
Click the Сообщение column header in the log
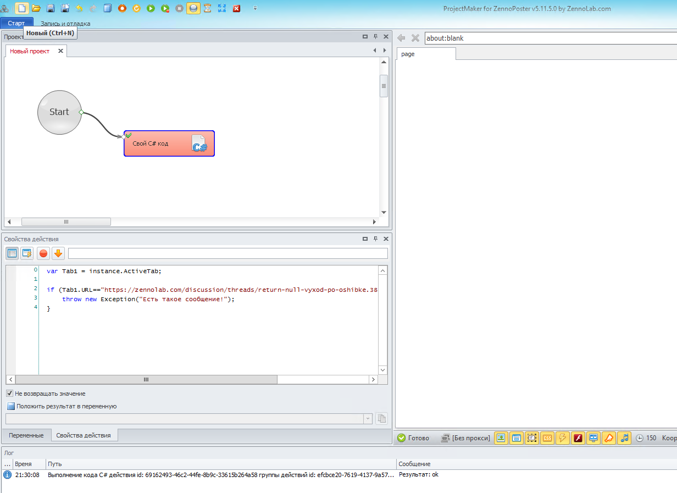tap(536, 464)
